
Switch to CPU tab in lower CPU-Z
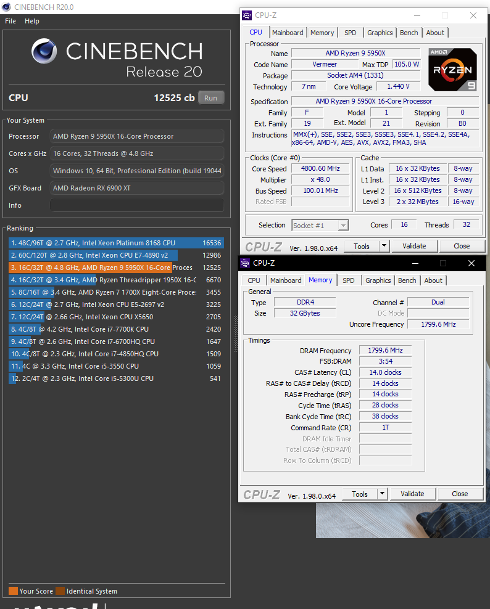(254, 280)
